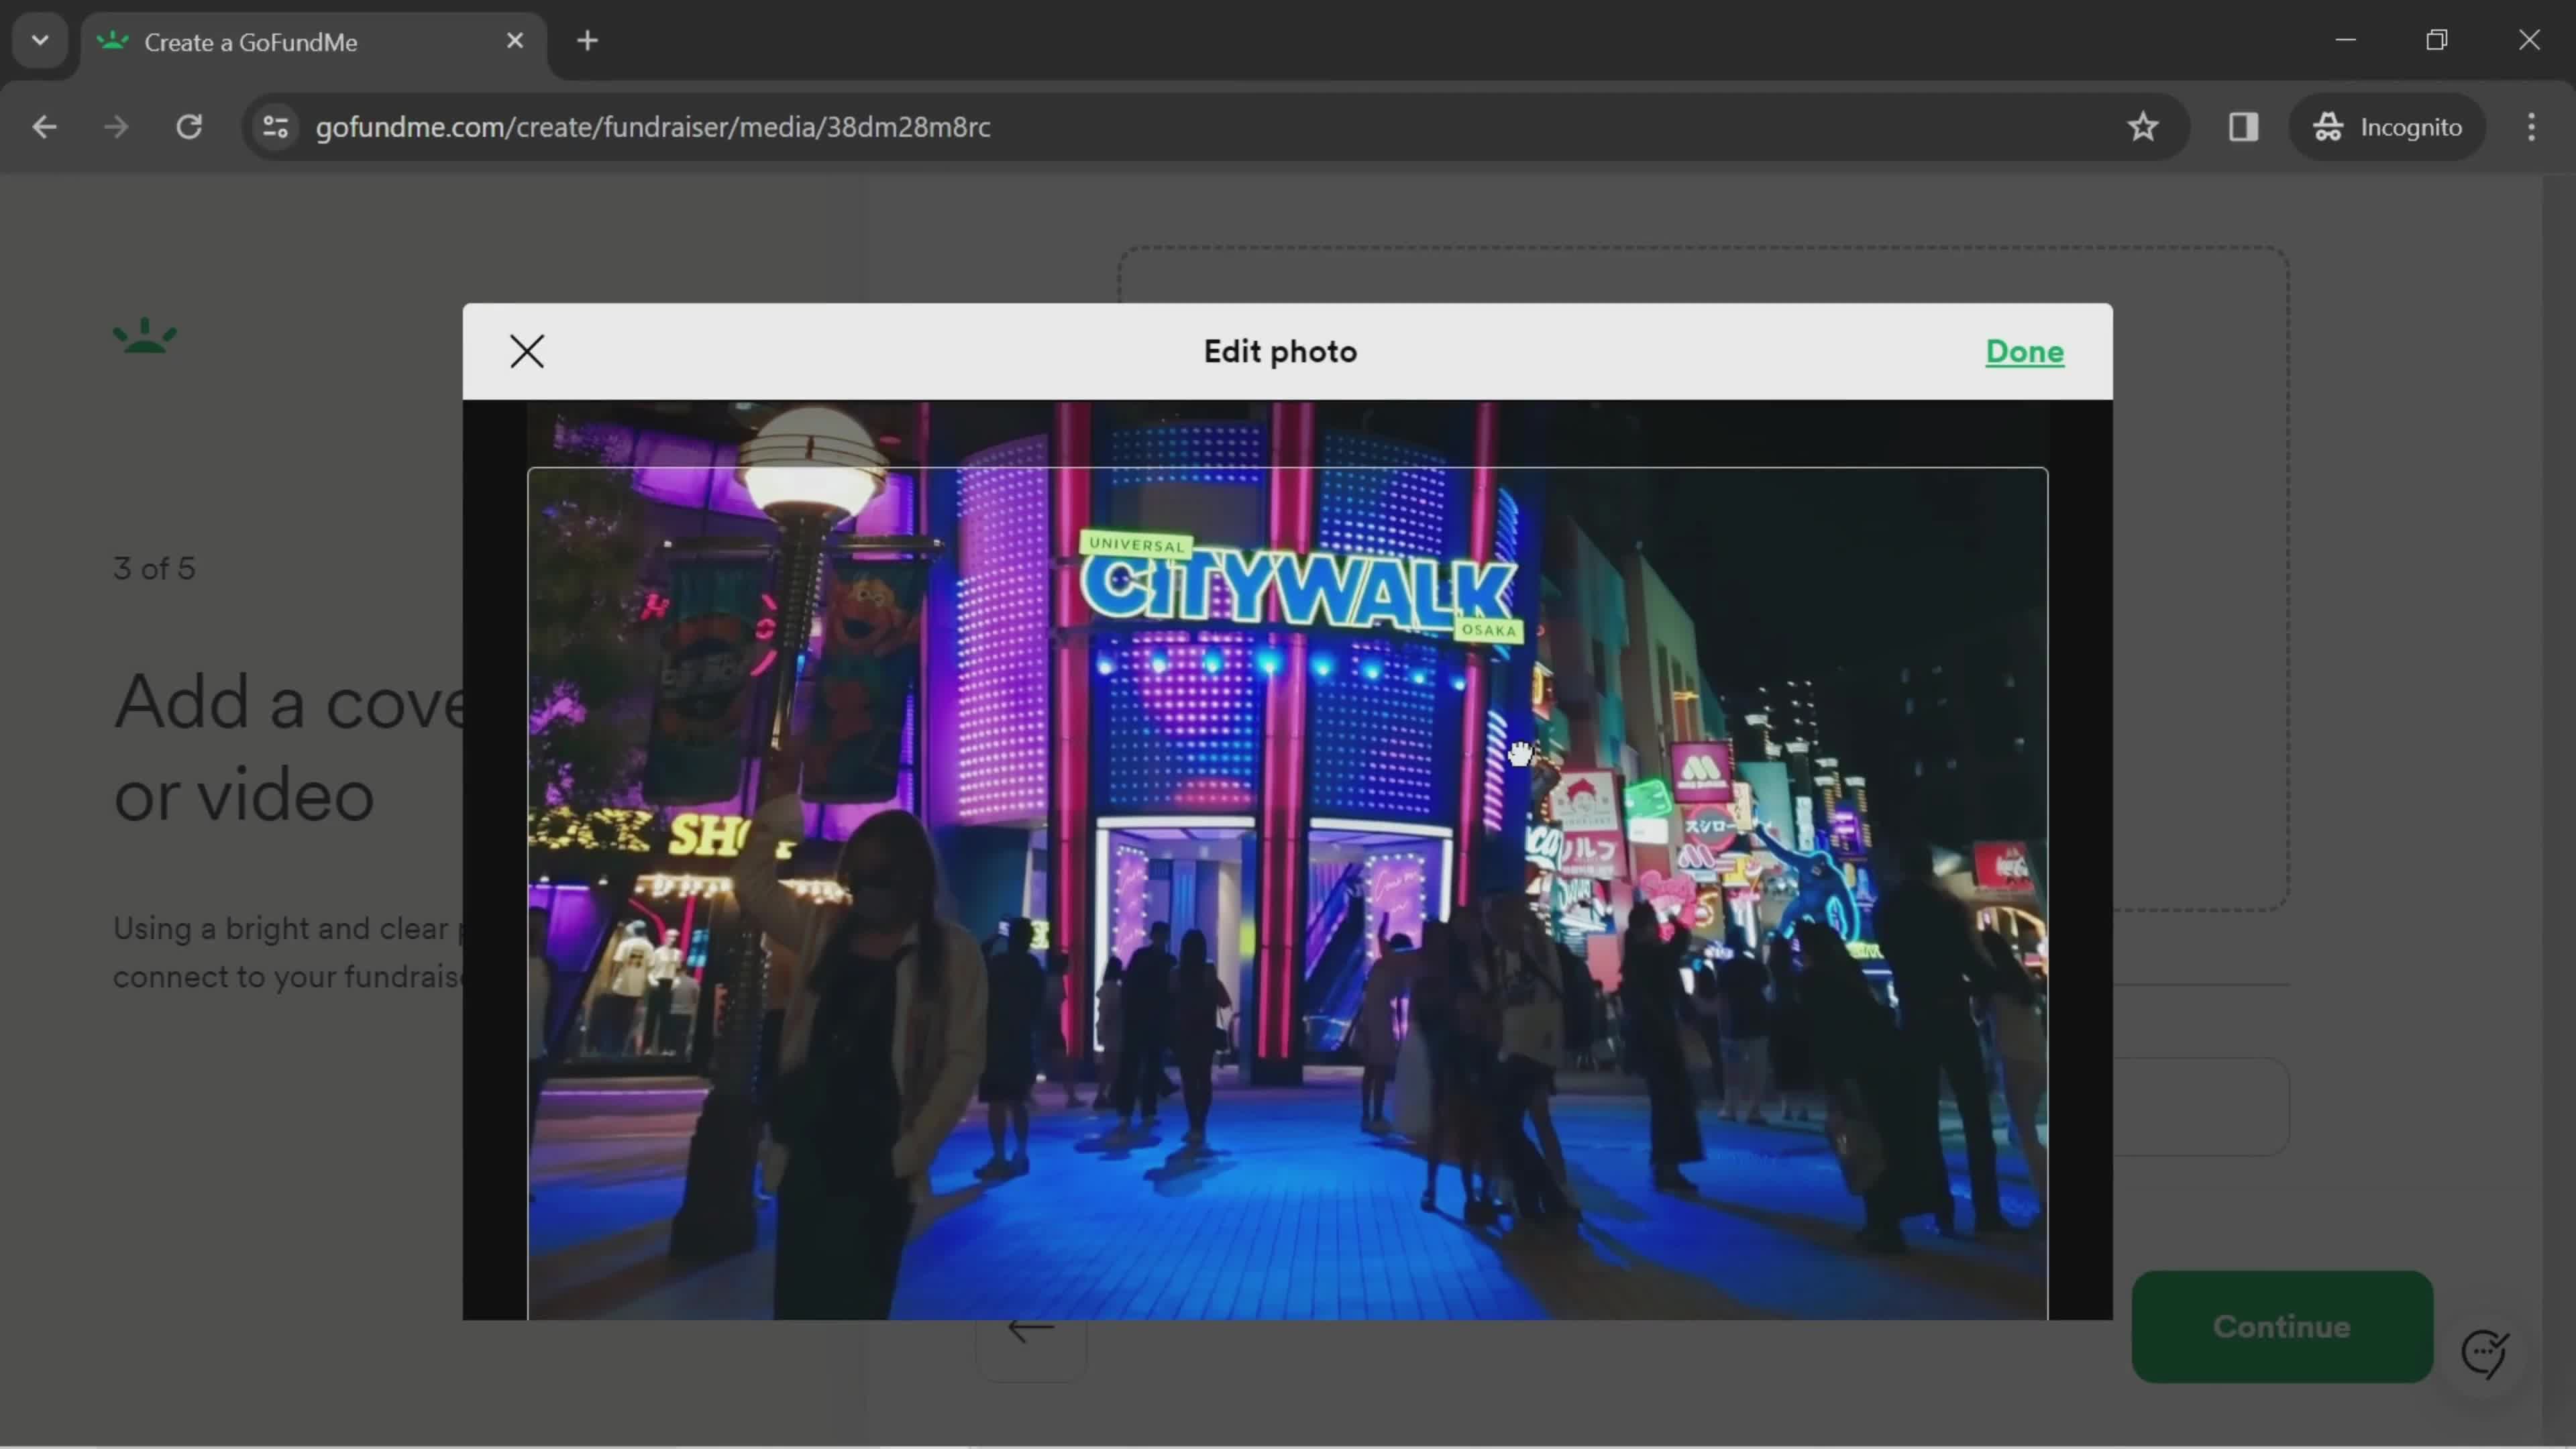Open the Chrome three-dot menu

click(x=2531, y=127)
